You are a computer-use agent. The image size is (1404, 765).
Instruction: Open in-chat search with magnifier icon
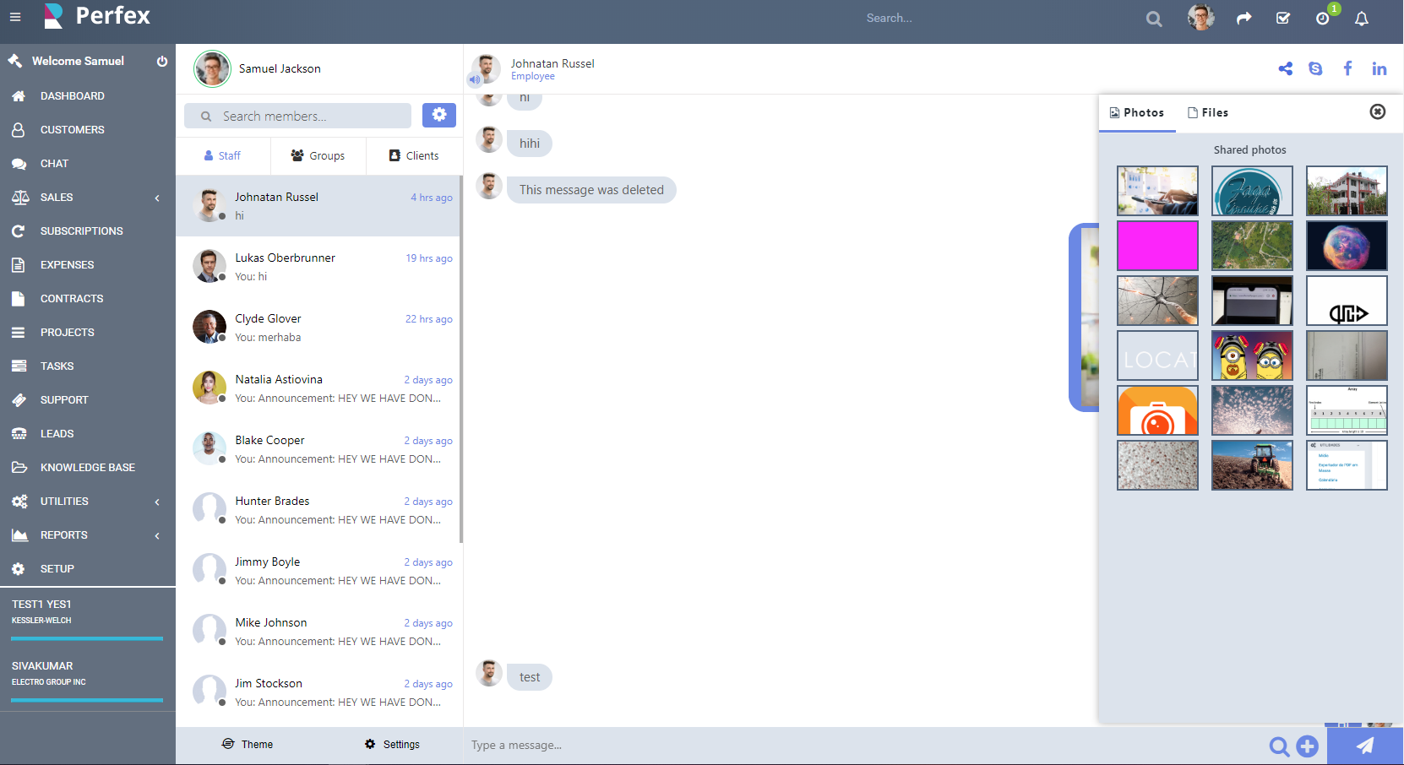(x=1279, y=747)
